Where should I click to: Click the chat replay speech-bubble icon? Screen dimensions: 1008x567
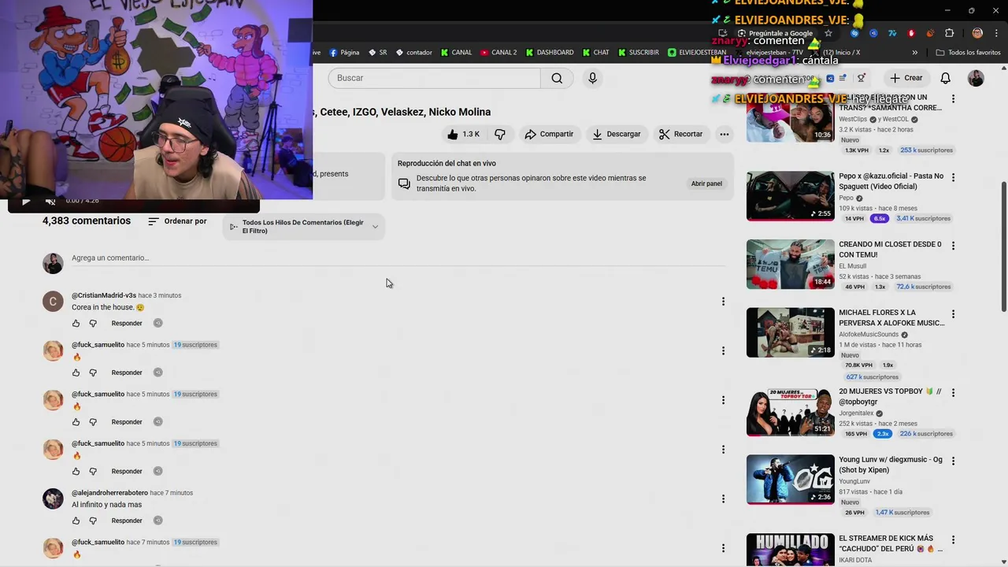[x=404, y=183]
